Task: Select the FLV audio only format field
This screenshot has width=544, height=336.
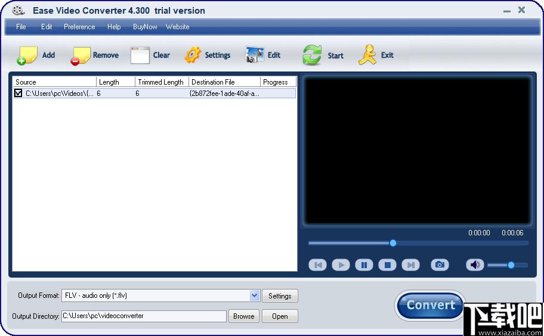Action: coord(160,295)
